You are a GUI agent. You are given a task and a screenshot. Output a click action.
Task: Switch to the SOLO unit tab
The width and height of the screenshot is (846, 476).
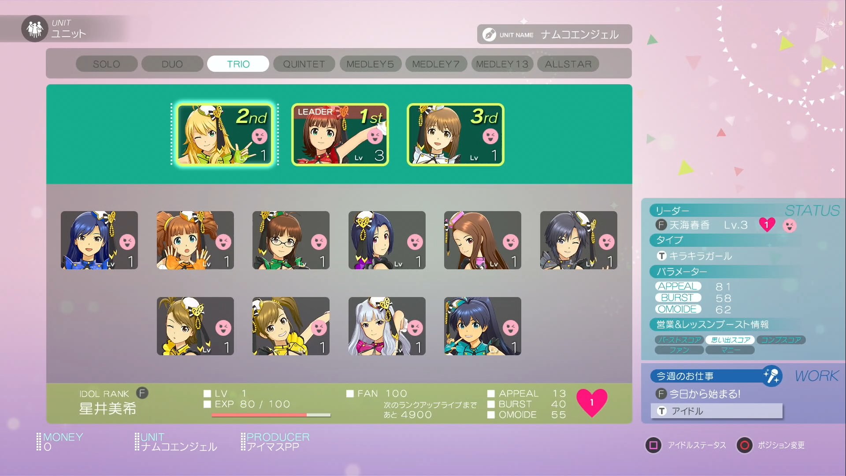tap(107, 64)
